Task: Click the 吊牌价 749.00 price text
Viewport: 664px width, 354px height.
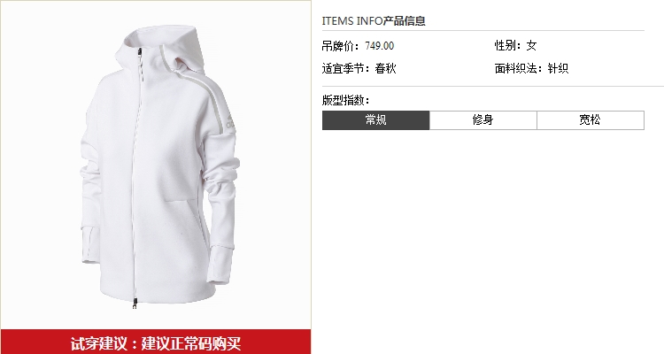Action: click(358, 46)
